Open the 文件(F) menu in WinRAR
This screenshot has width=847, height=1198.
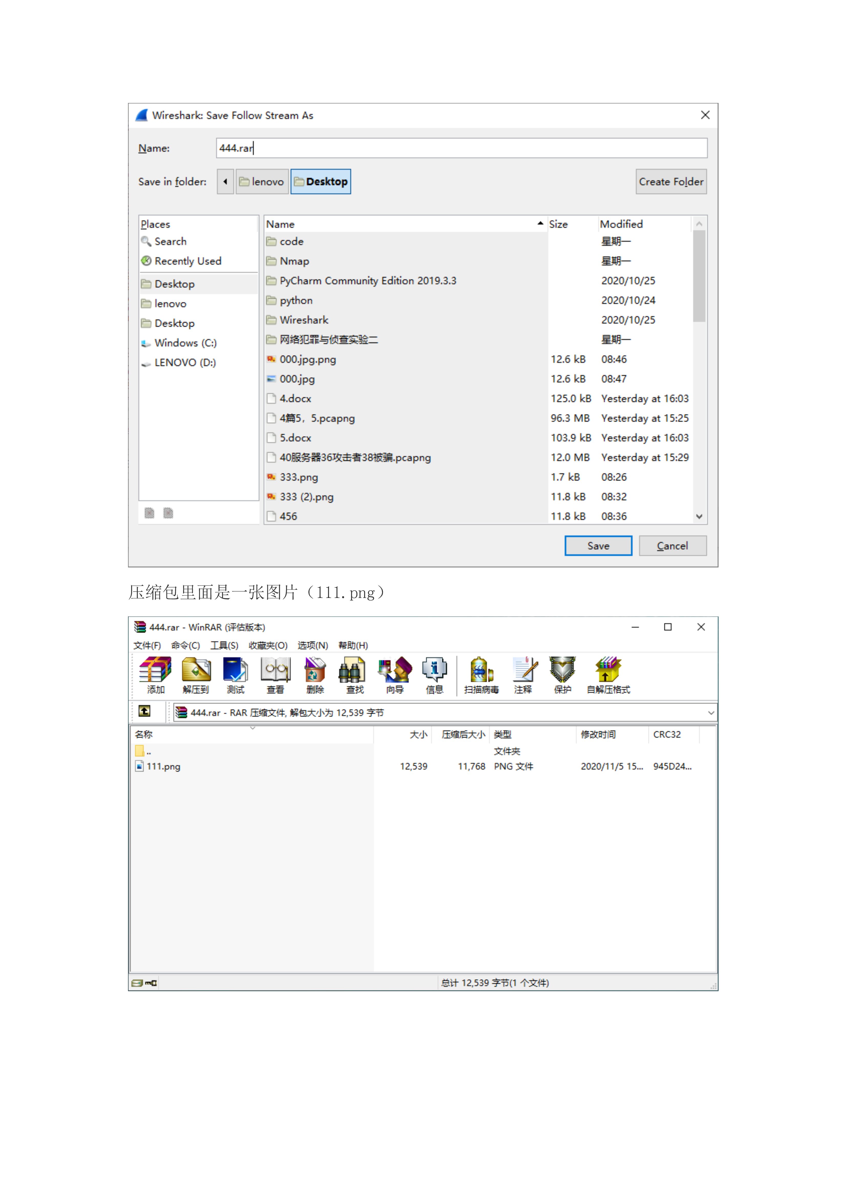(x=147, y=645)
